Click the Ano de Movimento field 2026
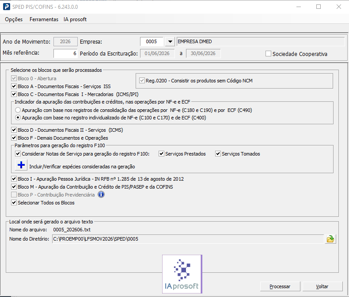Image resolution: width=349 pixels, height=297 pixels. click(65, 41)
